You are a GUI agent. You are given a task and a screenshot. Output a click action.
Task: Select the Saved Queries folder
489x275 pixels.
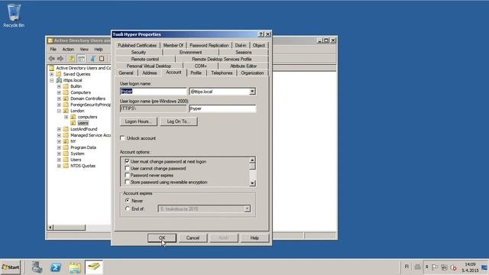(x=76, y=74)
